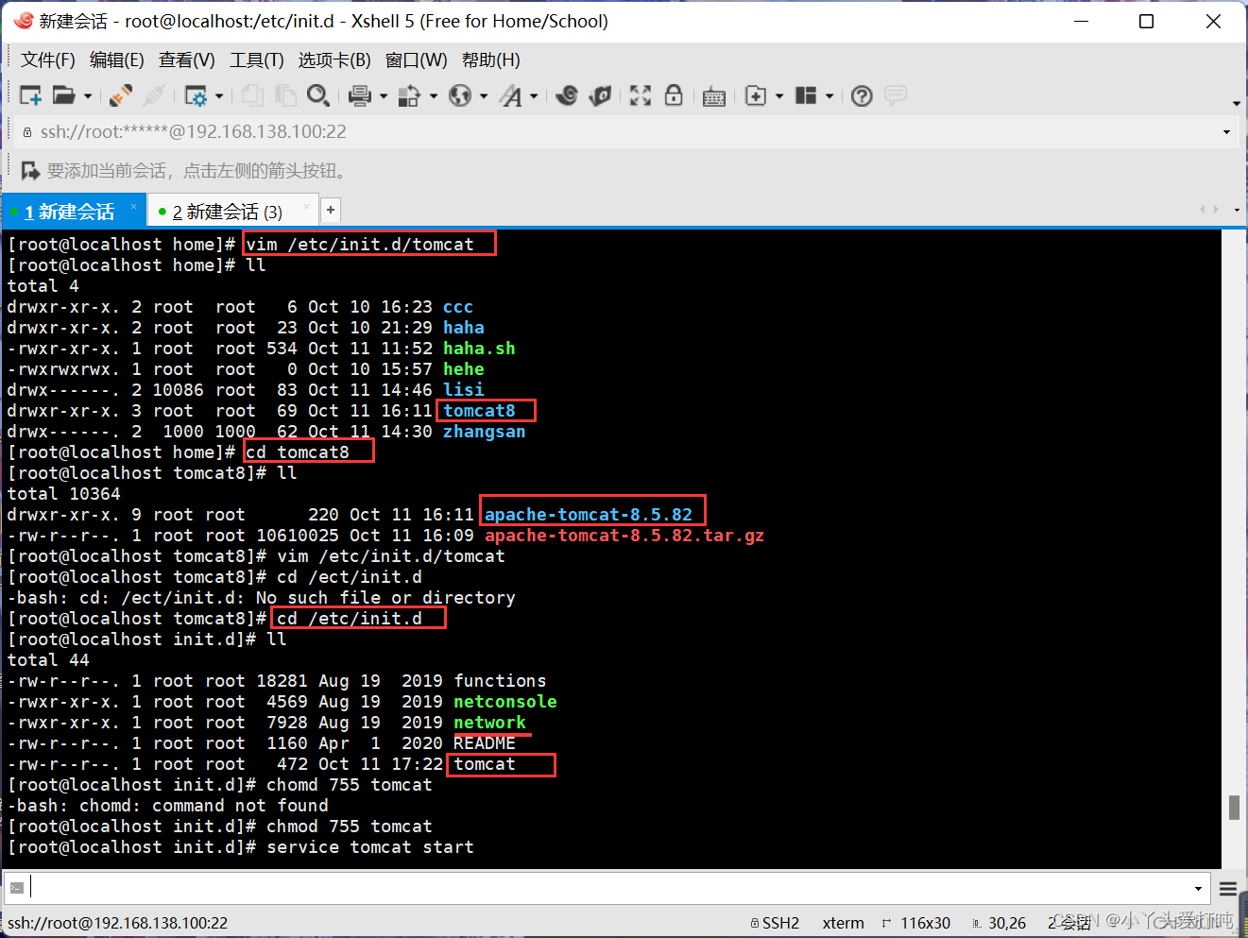Open the 工具(T) menu
Image resolution: width=1248 pixels, height=938 pixels.
(257, 60)
